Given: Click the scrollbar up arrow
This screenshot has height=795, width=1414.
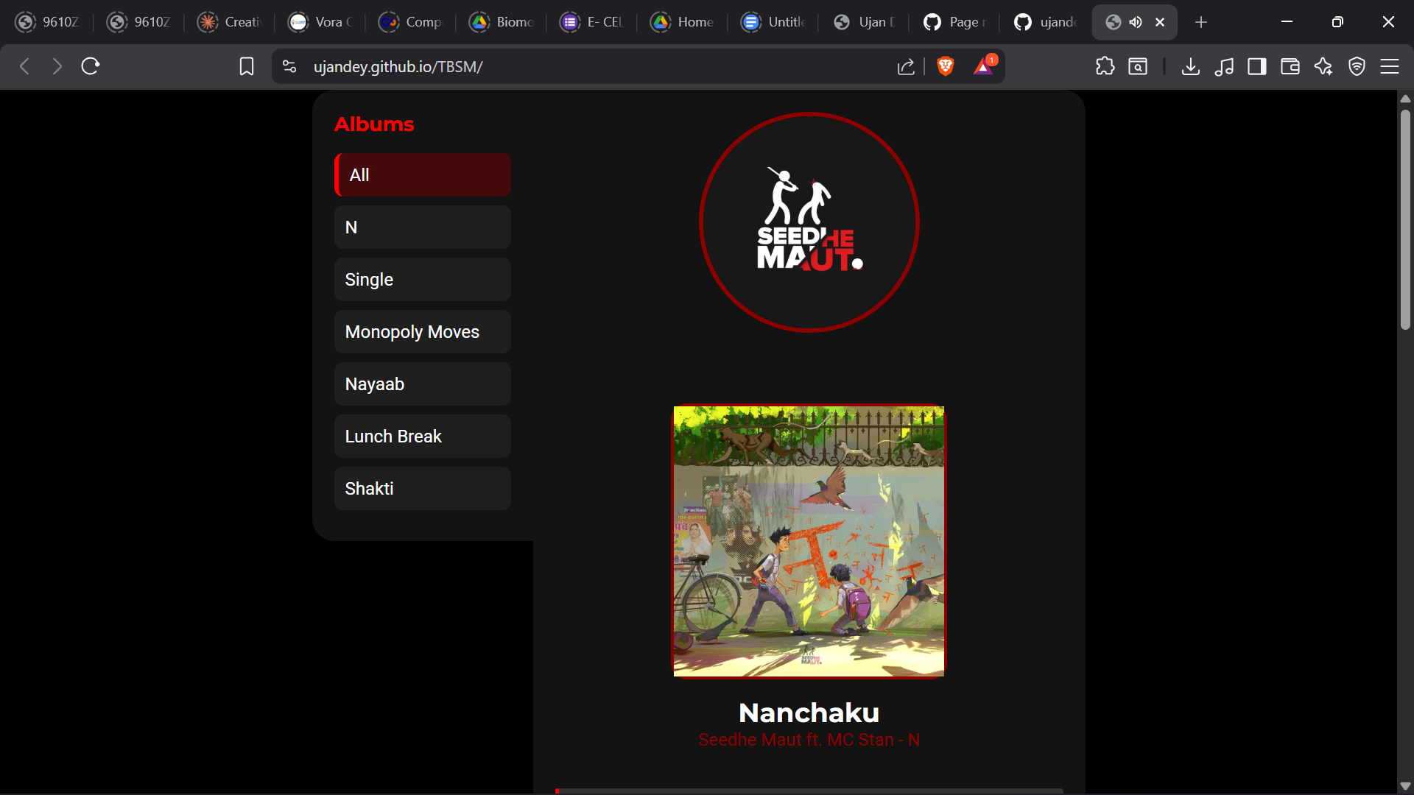Looking at the screenshot, I should click(1405, 99).
